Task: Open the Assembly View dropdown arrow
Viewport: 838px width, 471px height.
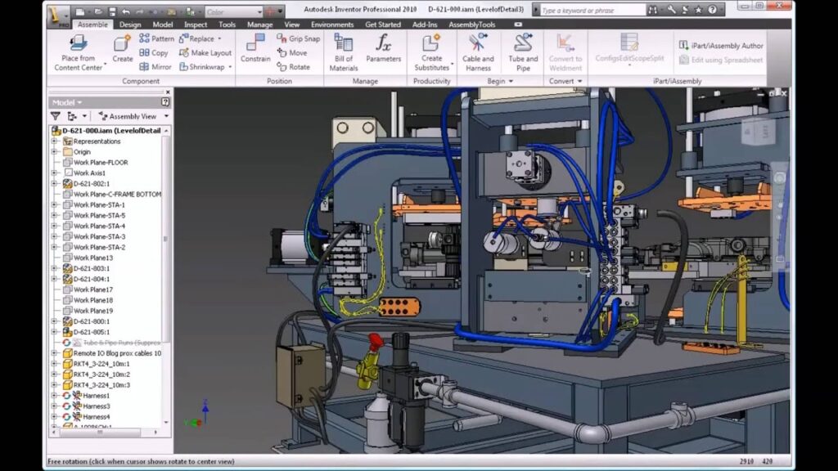Action: point(166,116)
